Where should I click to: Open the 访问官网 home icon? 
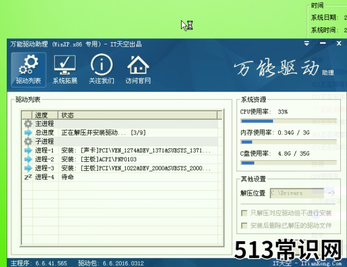138,70
